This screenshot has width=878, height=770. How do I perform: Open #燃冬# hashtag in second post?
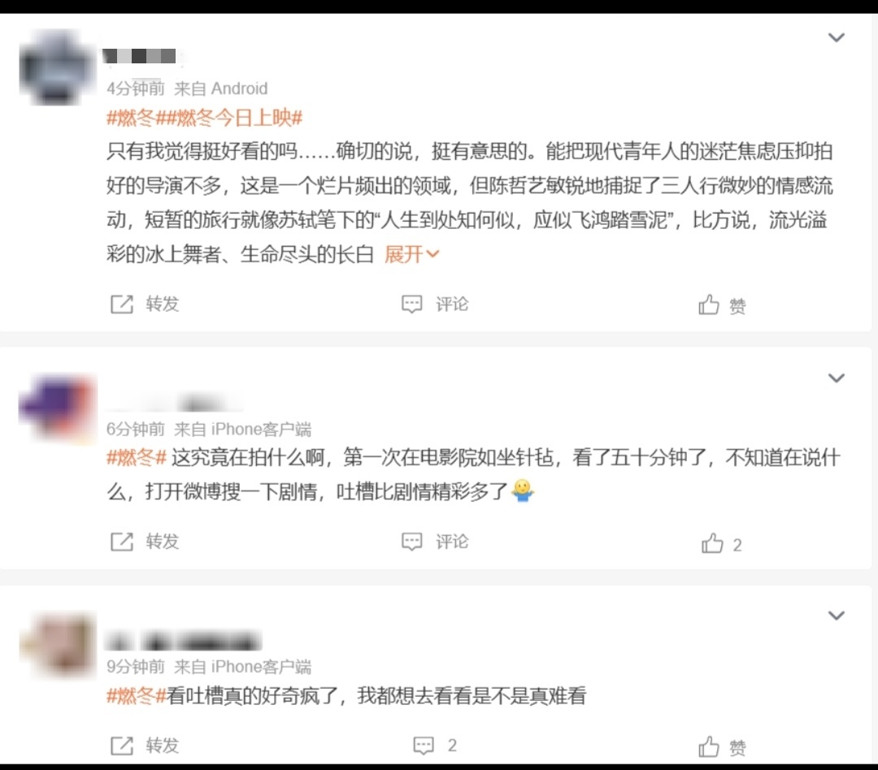pos(137,458)
